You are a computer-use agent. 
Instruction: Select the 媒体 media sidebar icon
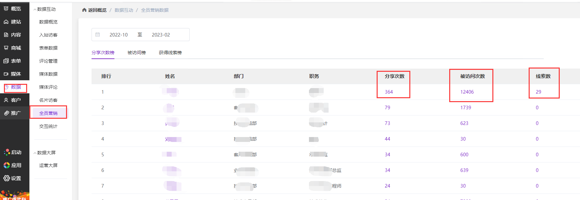click(x=6, y=74)
